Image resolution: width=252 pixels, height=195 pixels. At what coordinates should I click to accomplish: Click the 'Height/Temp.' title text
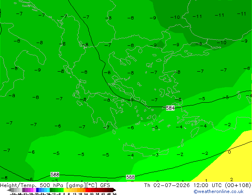[x=17, y=185]
